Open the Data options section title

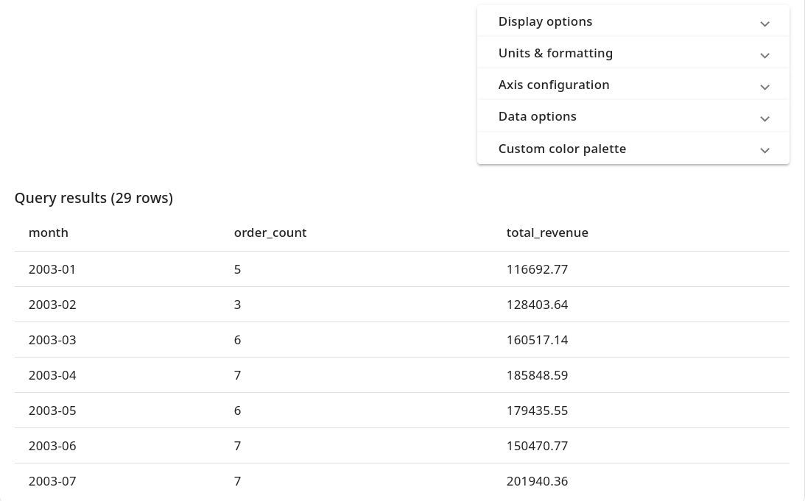point(537,116)
